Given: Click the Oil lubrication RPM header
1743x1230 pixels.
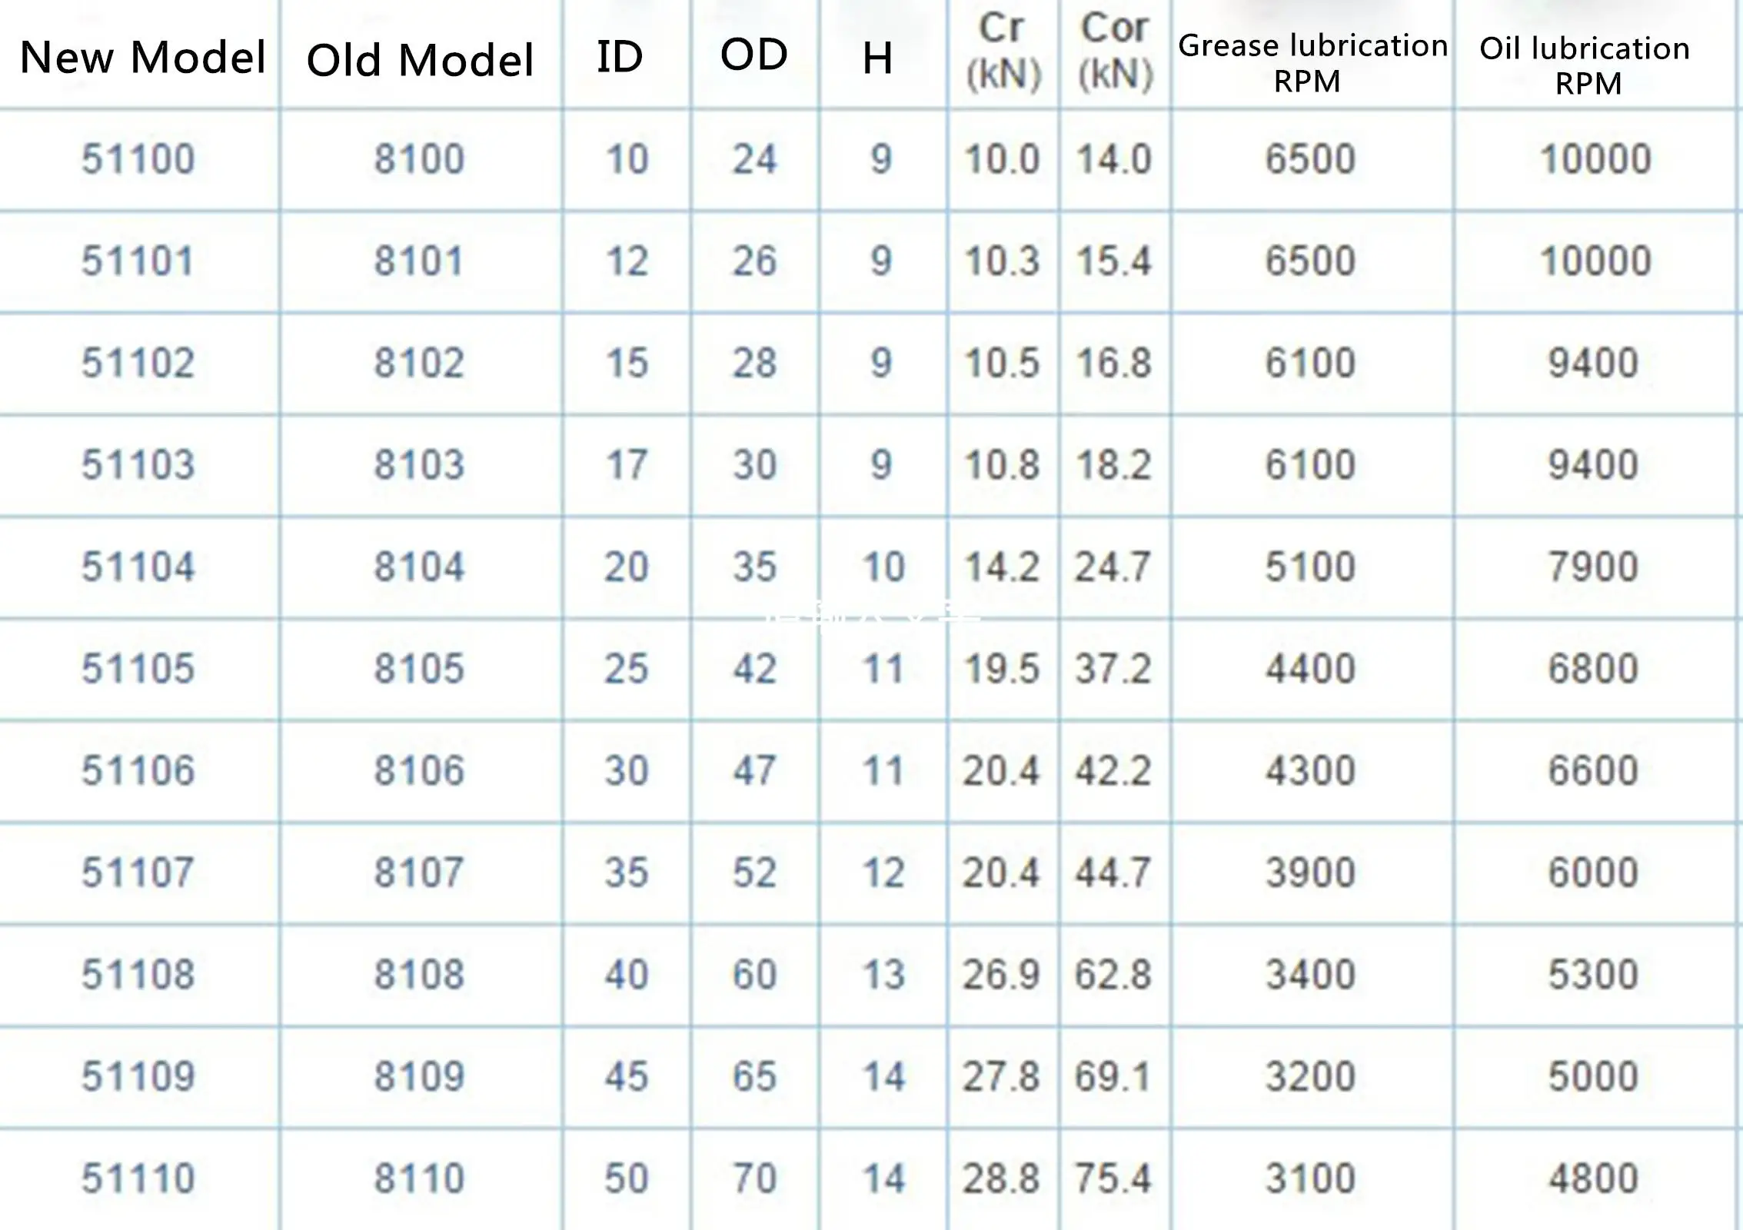Looking at the screenshot, I should 1585,65.
